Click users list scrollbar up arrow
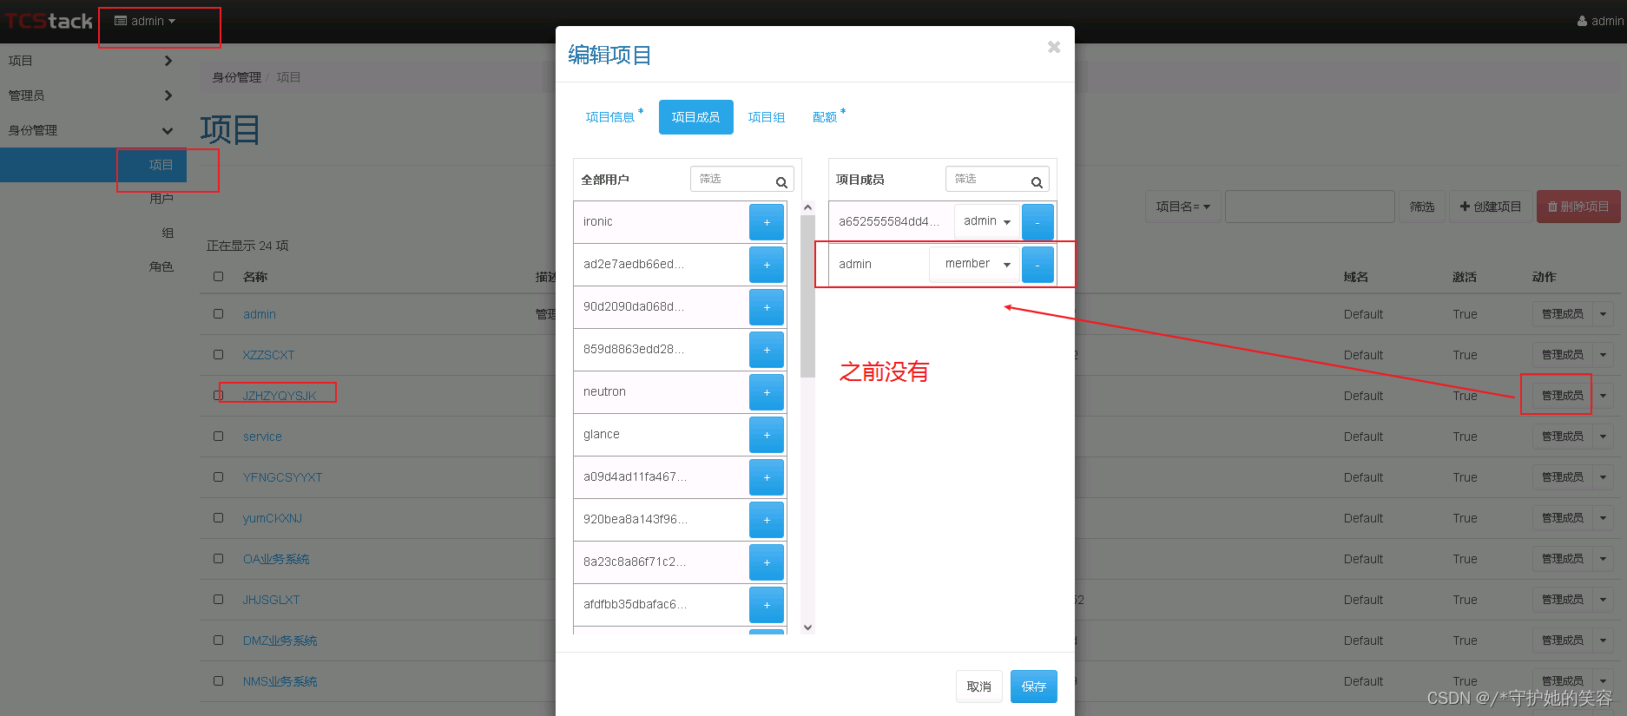 [807, 207]
